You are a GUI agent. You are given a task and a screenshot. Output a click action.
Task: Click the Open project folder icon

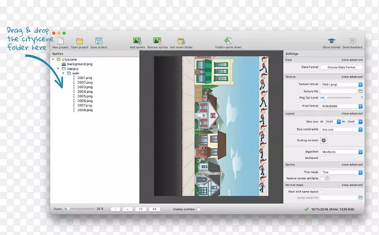(80, 41)
